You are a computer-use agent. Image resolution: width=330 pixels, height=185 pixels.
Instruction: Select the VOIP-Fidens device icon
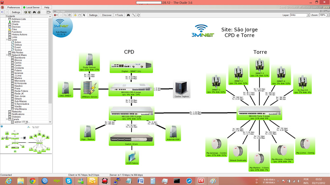tap(132, 158)
